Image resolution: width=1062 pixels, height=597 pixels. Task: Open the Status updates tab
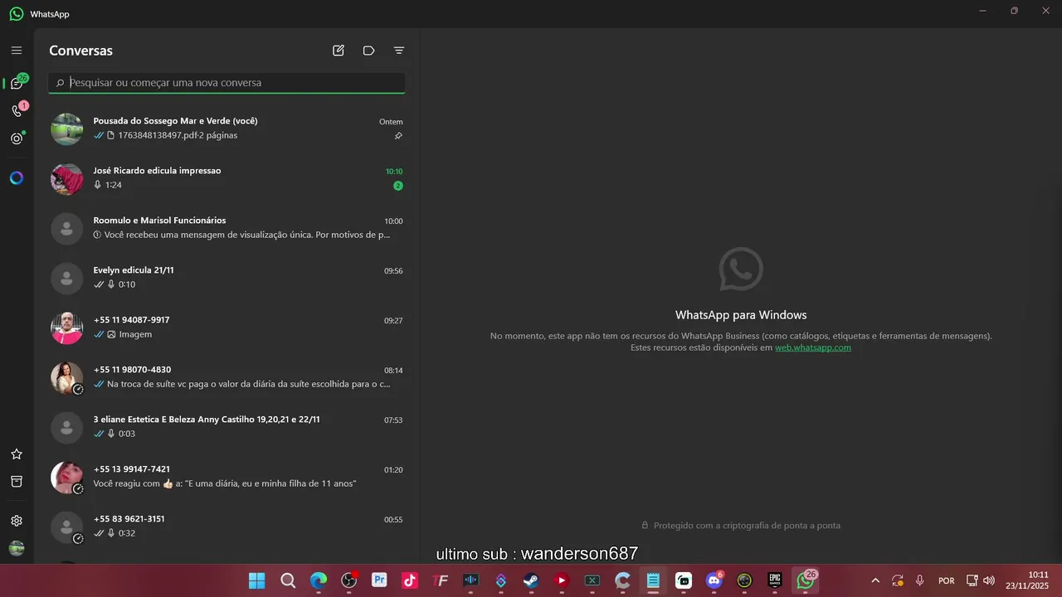(17, 138)
